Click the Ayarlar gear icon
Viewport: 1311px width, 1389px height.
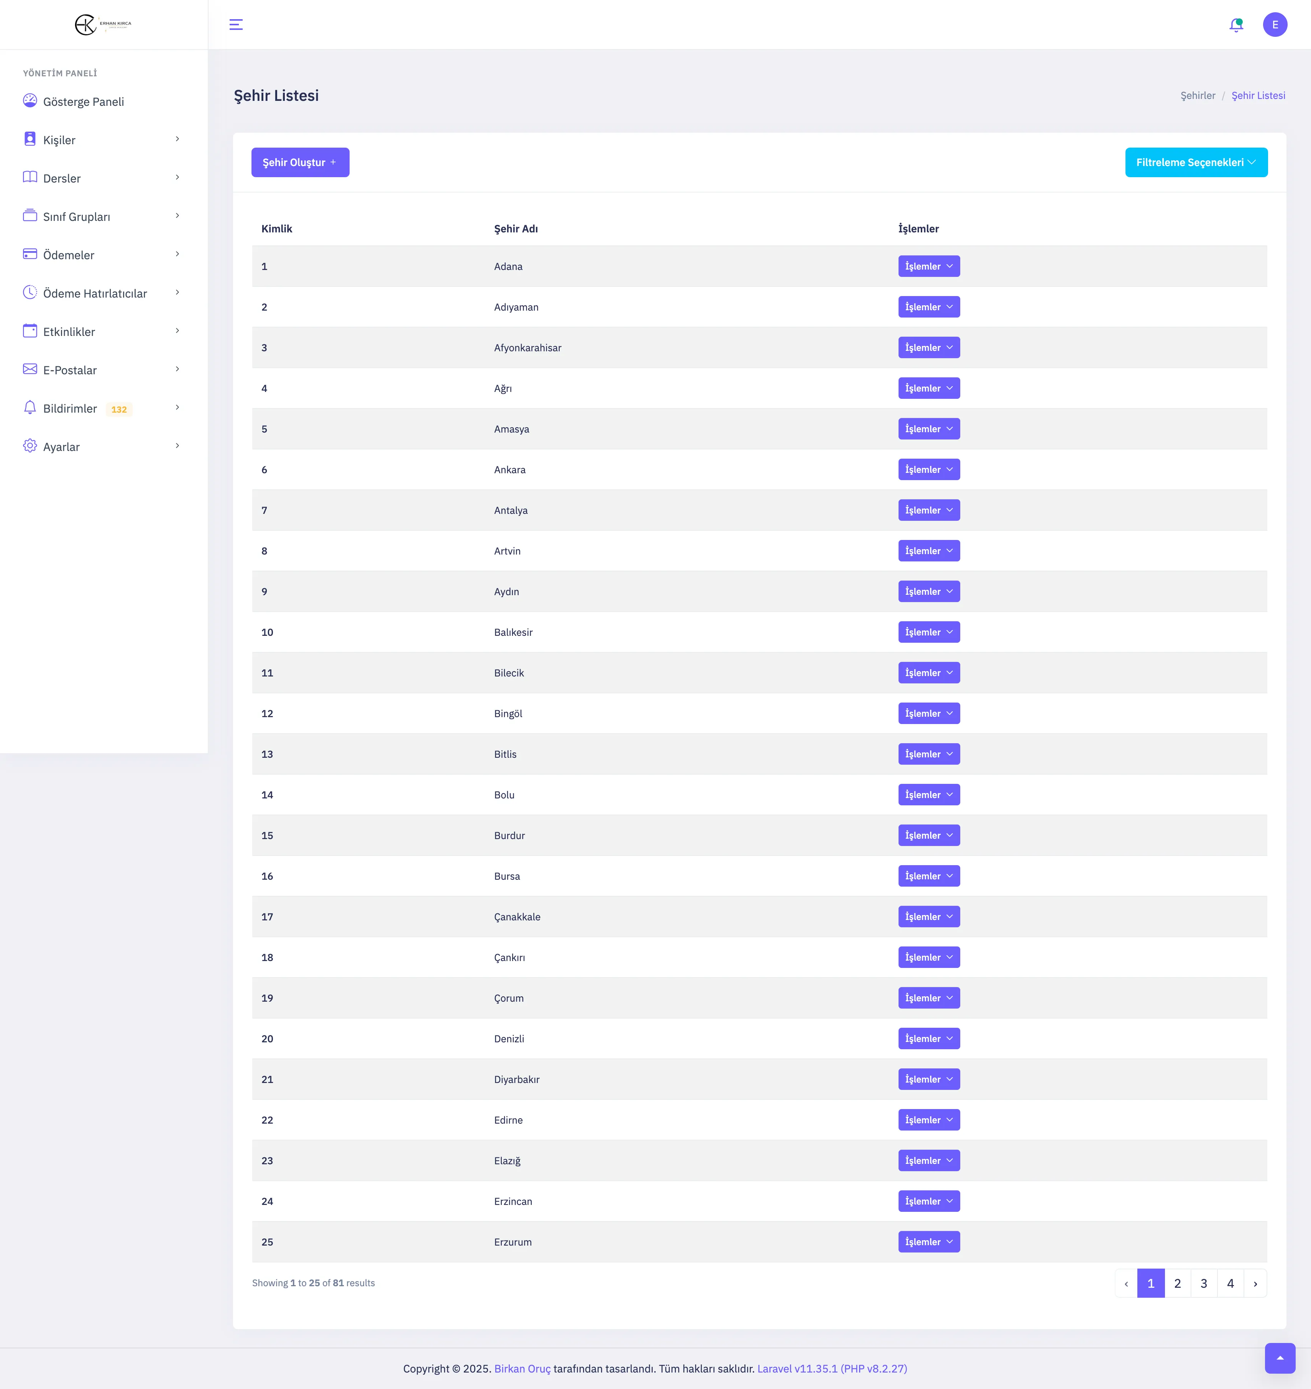tap(30, 446)
